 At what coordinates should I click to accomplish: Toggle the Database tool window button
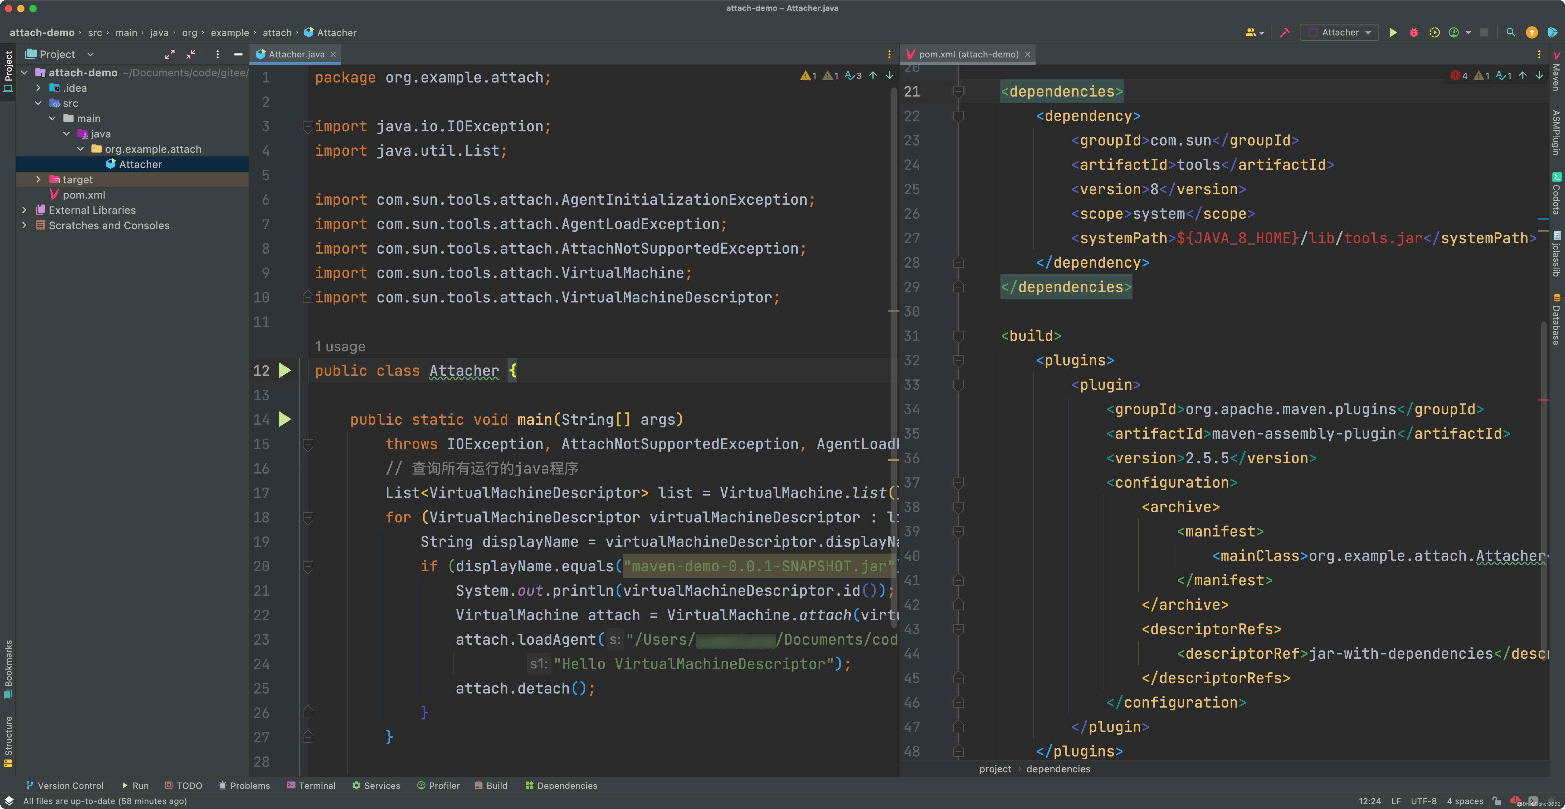[1556, 320]
